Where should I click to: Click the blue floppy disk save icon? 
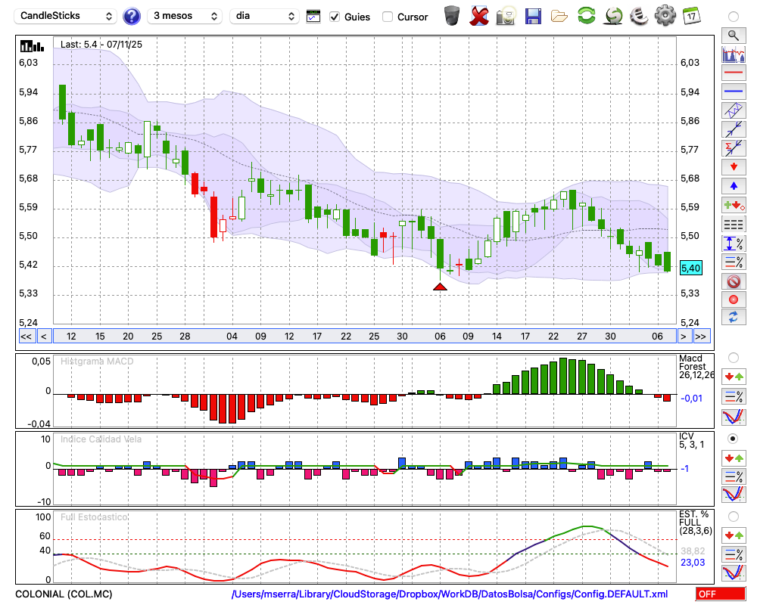pos(533,16)
